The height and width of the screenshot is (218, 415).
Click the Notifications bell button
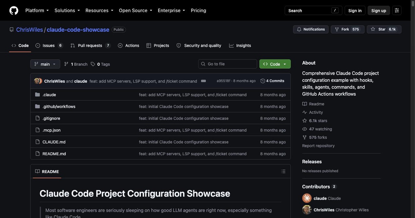[311, 29]
